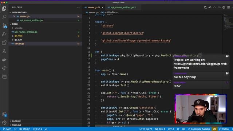The width and height of the screenshot is (233, 131).
Task: Click Go 1.17.6 version in status bar
Action: pos(24,129)
